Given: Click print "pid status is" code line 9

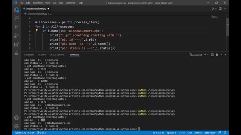Looking at the screenshot, I should (82, 48).
